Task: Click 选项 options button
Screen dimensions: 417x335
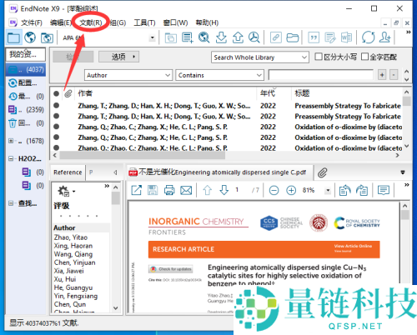Action: 118,57
